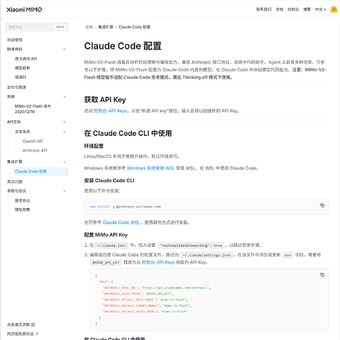The height and width of the screenshot is (340, 340).
Task: Focus the 搜索文档 search box
Action: (x=37, y=27)
